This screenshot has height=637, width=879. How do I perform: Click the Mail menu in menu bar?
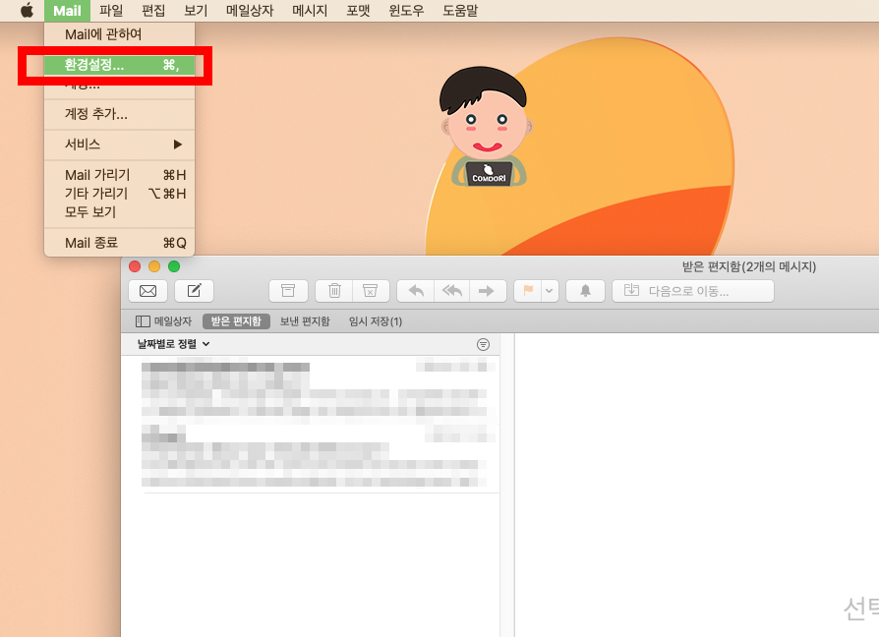[67, 11]
